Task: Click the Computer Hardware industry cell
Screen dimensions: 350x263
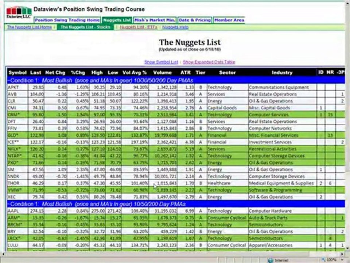Action: pyautogui.click(x=282, y=211)
